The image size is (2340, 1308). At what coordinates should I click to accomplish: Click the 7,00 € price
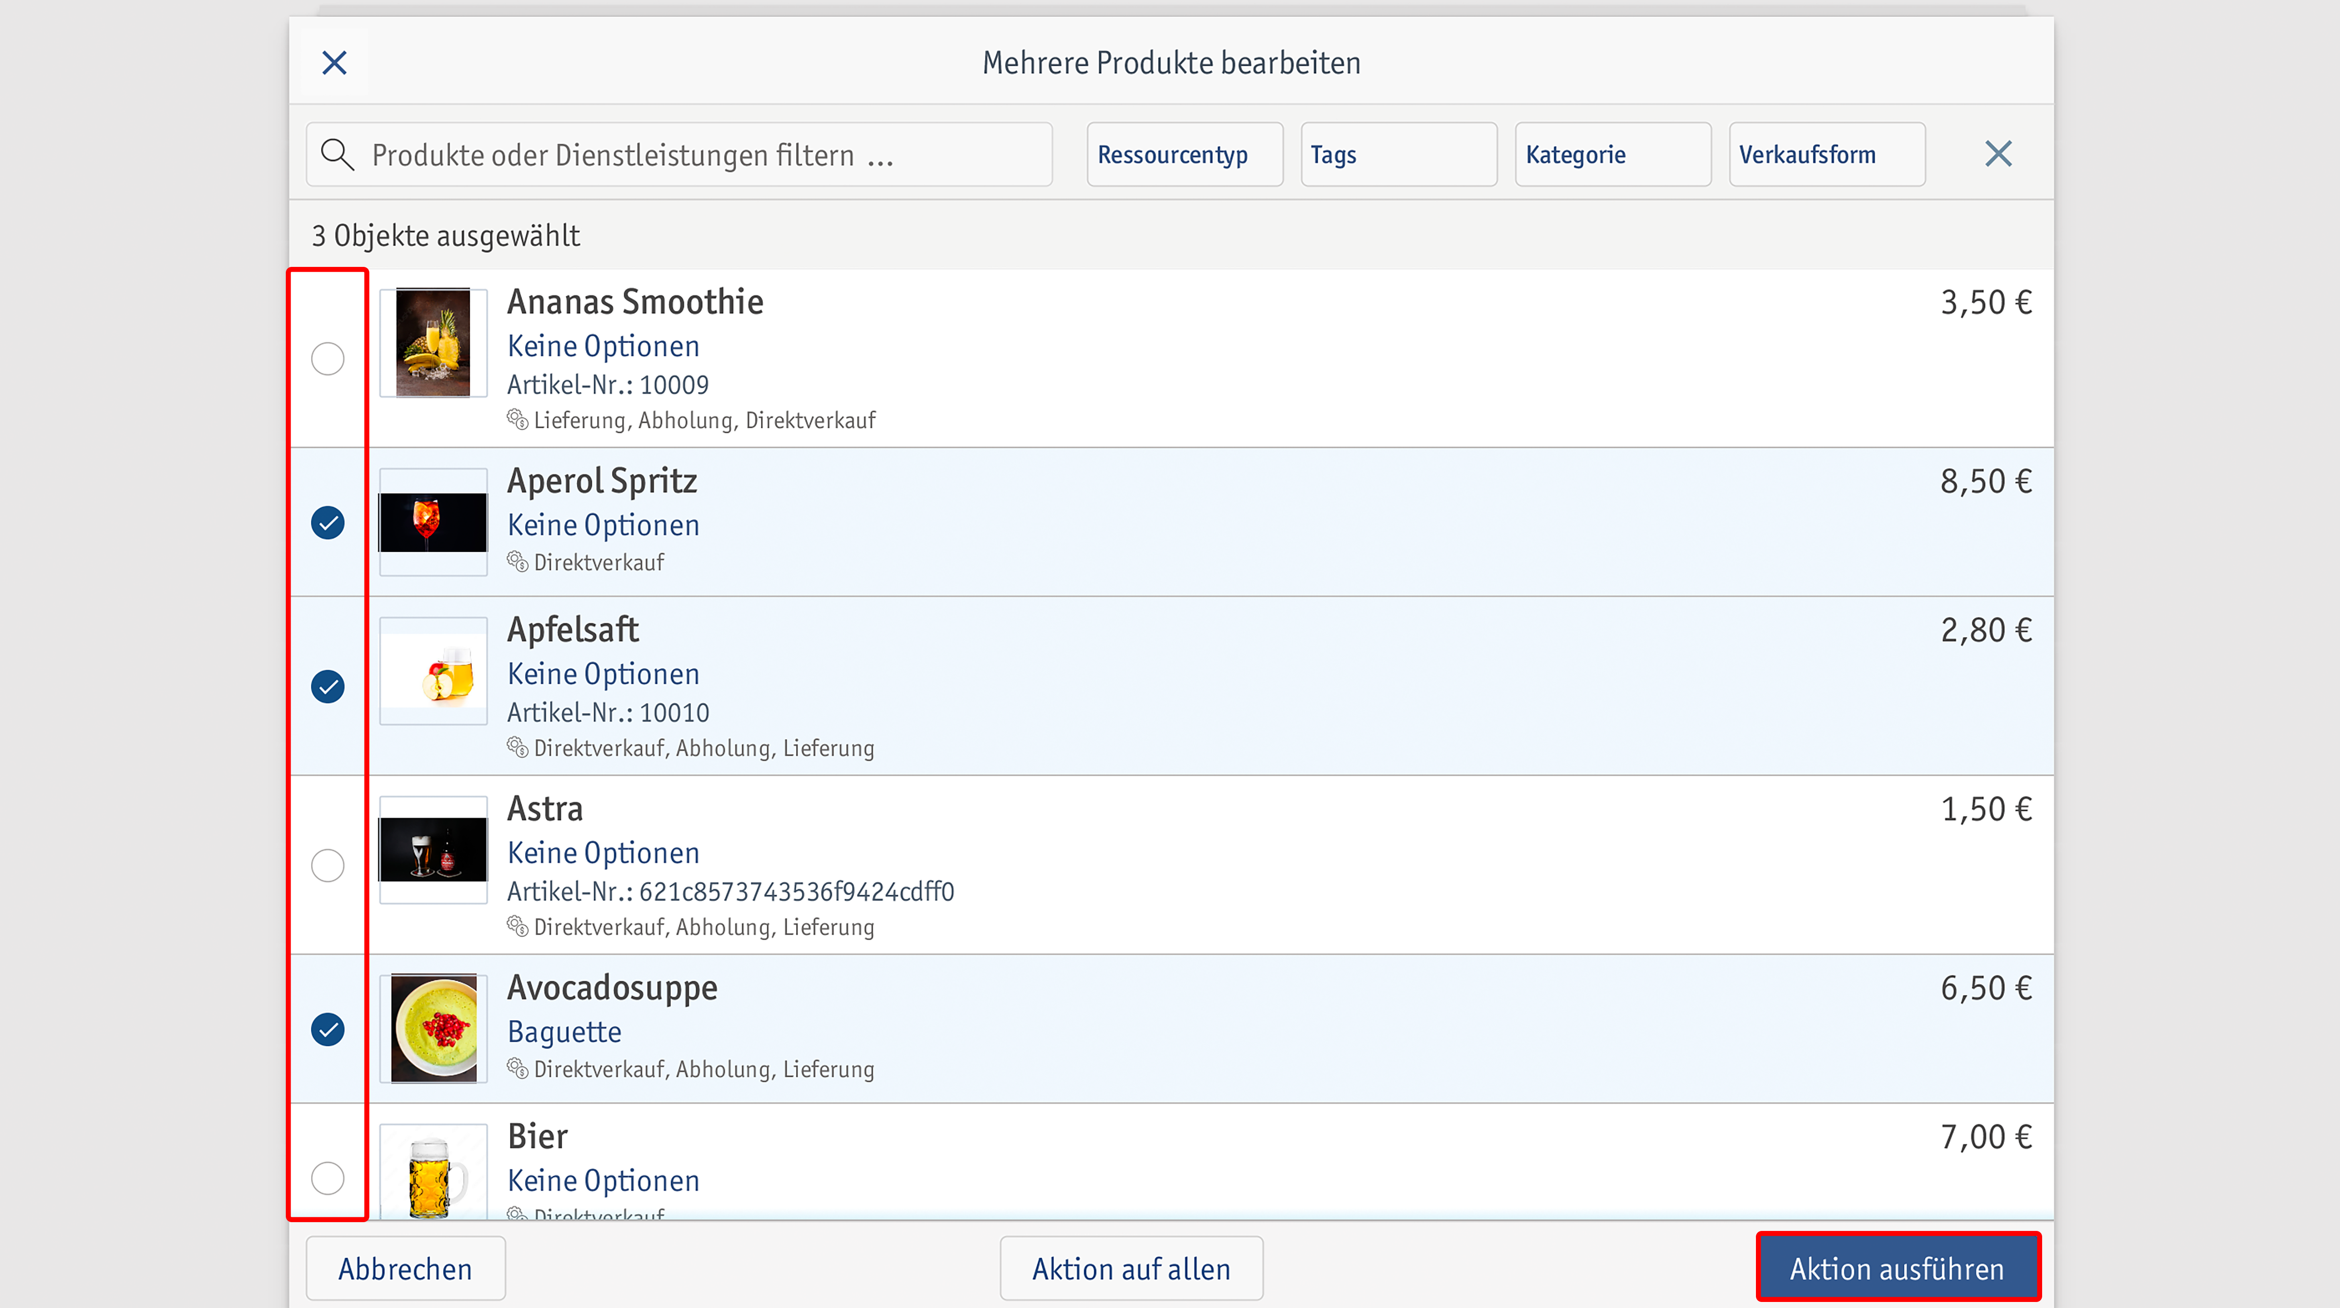point(1986,1137)
